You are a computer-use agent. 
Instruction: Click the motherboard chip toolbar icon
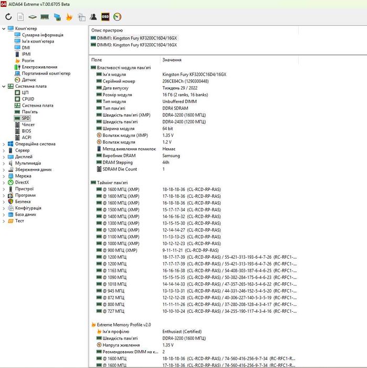(33, 17)
